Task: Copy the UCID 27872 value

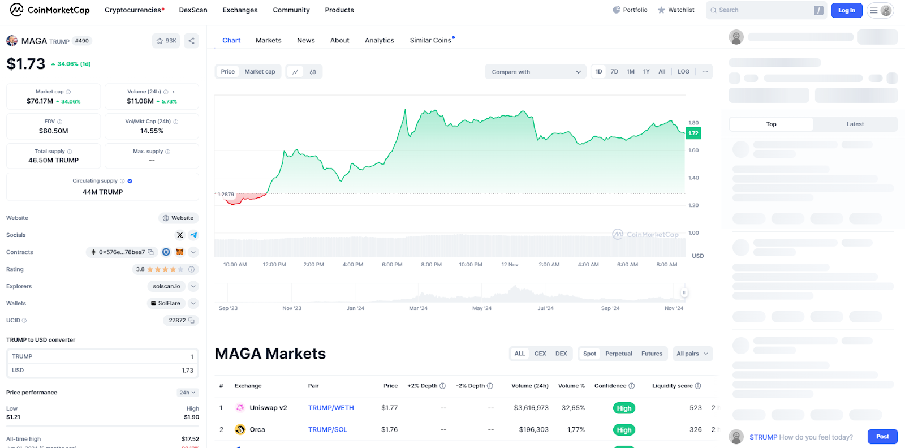Action: 191,321
